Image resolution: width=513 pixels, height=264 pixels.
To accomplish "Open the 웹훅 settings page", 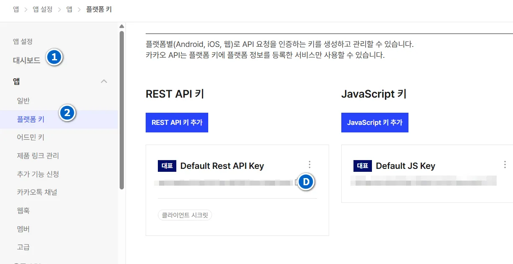I will 23,211.
